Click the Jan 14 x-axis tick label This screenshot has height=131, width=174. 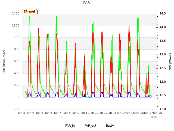pyautogui.click(x=121, y=113)
